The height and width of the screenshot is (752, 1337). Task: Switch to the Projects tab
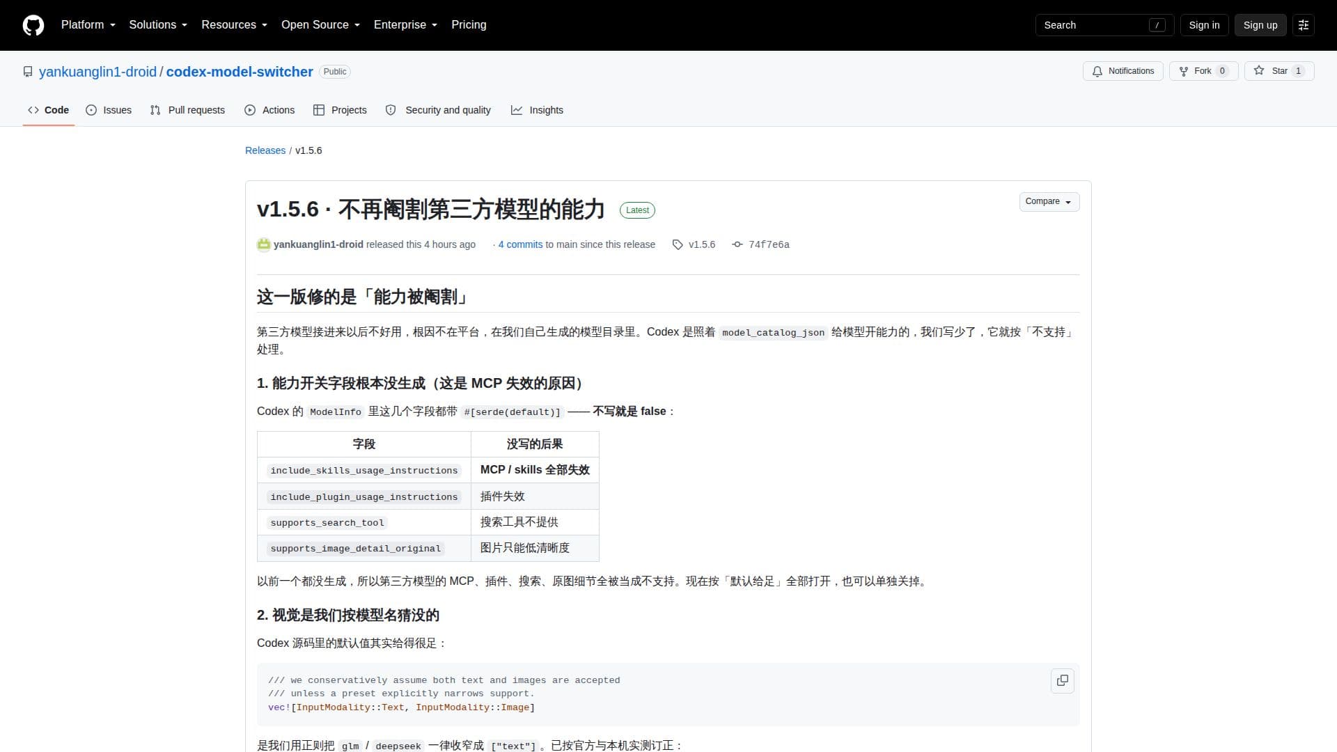(340, 110)
